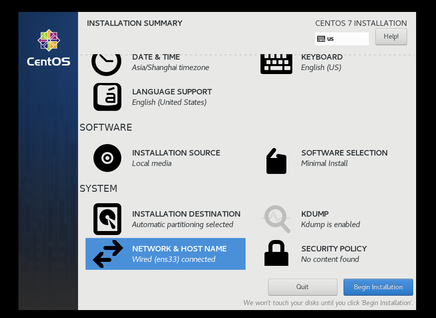Select INSTALLATION SOURCE heading
The height and width of the screenshot is (318, 436).
tap(176, 153)
